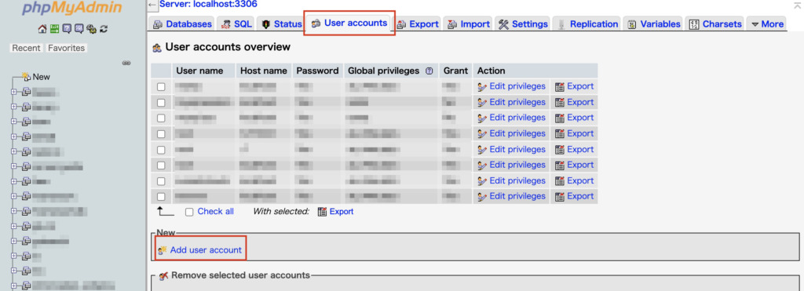
Task: Open the Recent tables button
Action: (26, 48)
